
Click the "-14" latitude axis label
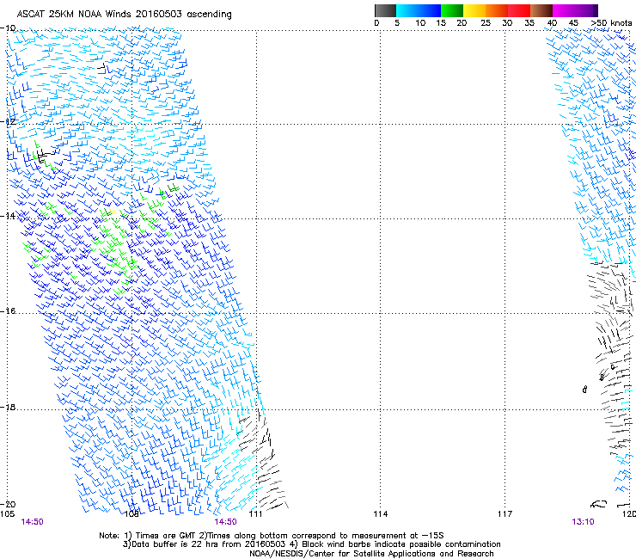pyautogui.click(x=8, y=216)
